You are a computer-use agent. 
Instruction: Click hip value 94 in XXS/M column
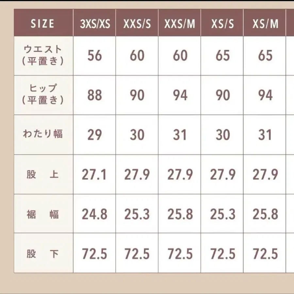point(180,95)
